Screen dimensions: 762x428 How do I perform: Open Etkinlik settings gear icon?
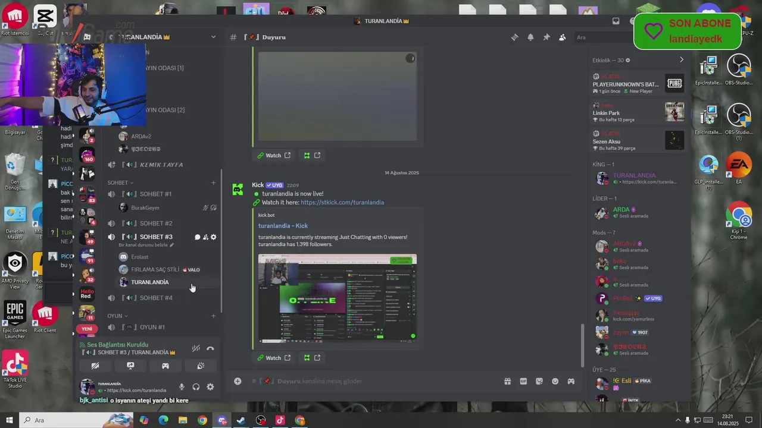click(627, 60)
